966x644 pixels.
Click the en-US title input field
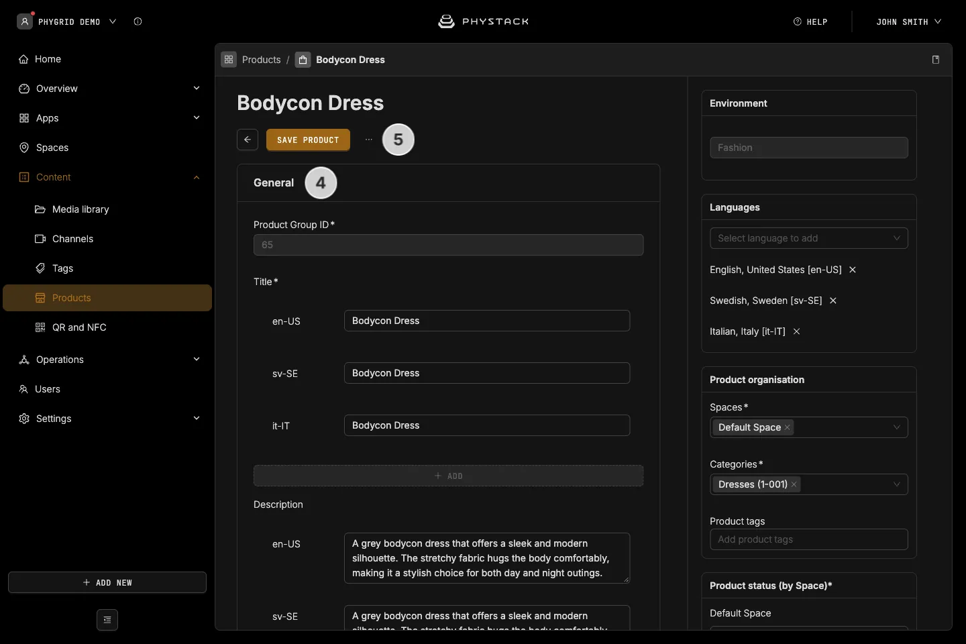487,321
